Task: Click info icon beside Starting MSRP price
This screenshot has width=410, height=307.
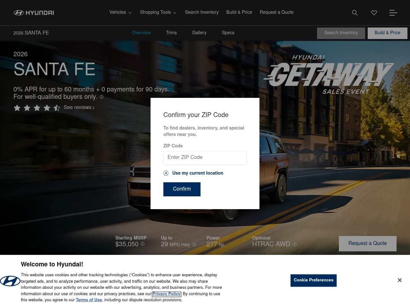Action: [143, 244]
